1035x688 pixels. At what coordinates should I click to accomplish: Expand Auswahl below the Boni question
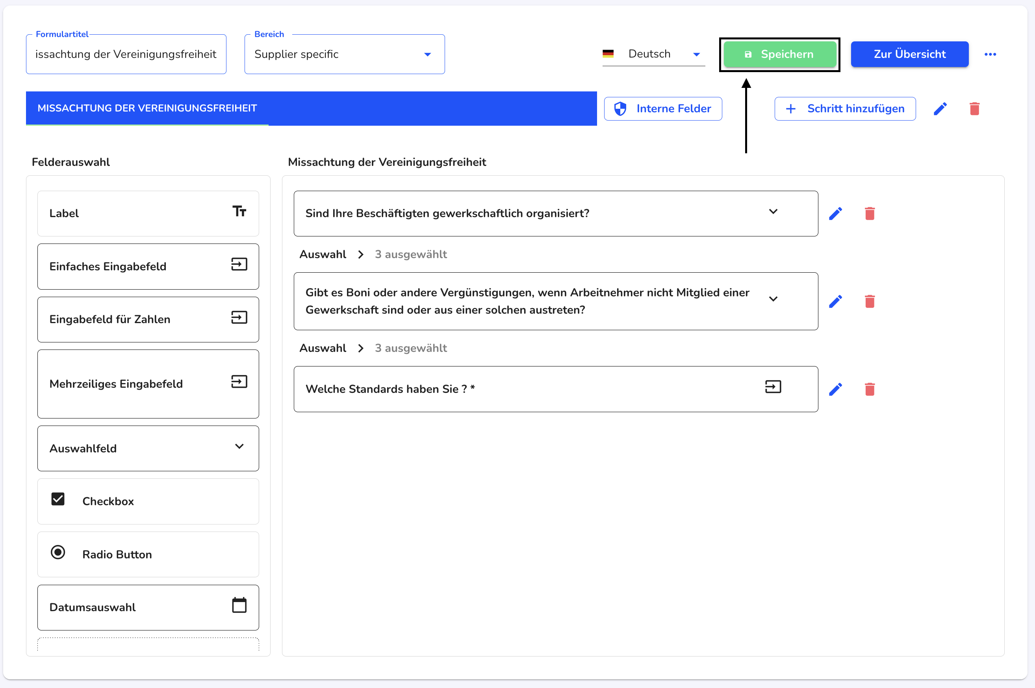tap(360, 348)
